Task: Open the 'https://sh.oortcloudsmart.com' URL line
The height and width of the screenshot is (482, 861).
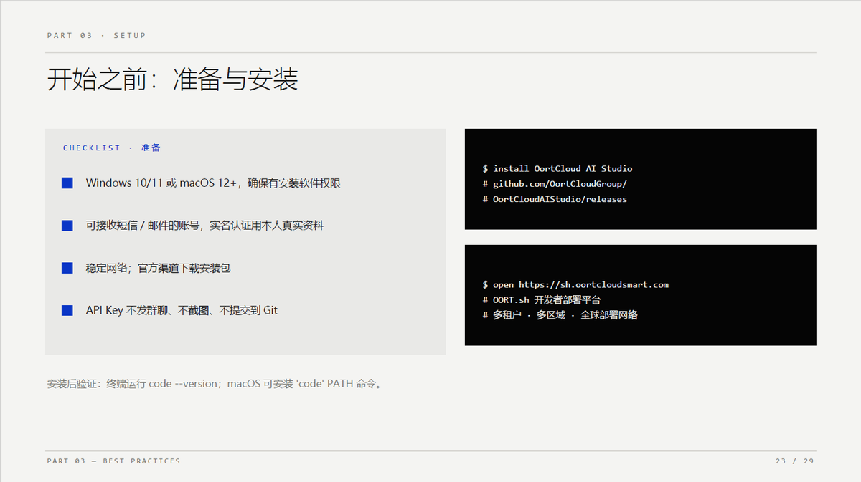Action: pos(575,285)
